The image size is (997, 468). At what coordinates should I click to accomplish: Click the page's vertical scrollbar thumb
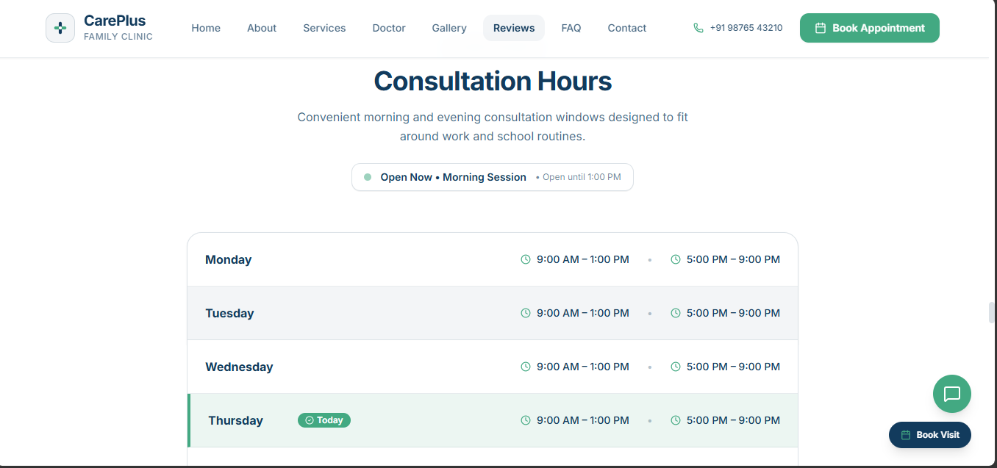tap(992, 313)
